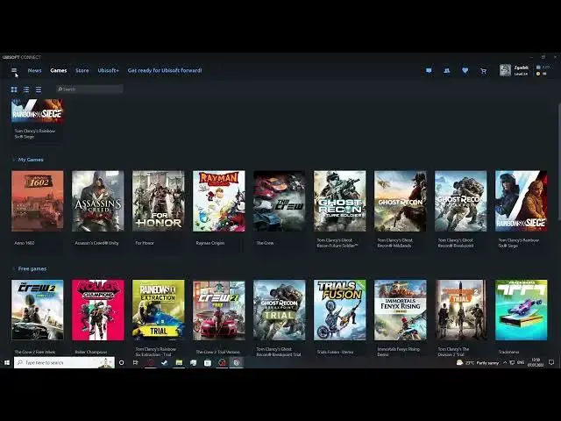The width and height of the screenshot is (561, 421).
Task: Open the wishlist heart icon
Action: (x=465, y=70)
